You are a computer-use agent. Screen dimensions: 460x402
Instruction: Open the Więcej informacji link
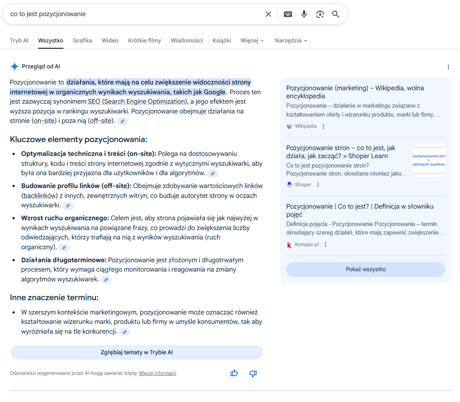coord(158,373)
